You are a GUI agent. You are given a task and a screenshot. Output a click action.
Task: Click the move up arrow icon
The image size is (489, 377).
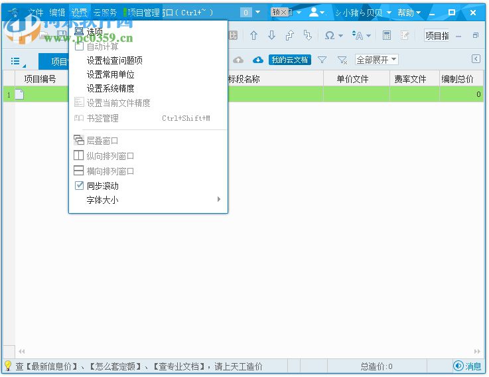(x=253, y=36)
